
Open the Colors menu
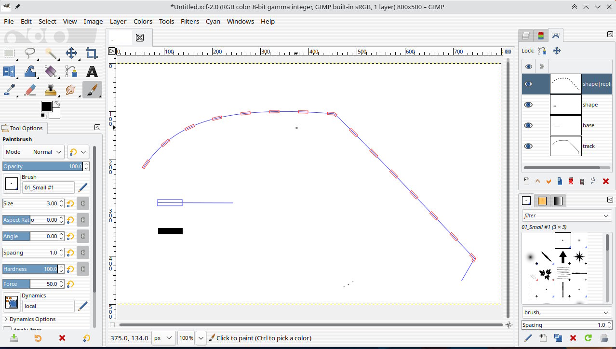pos(143,21)
